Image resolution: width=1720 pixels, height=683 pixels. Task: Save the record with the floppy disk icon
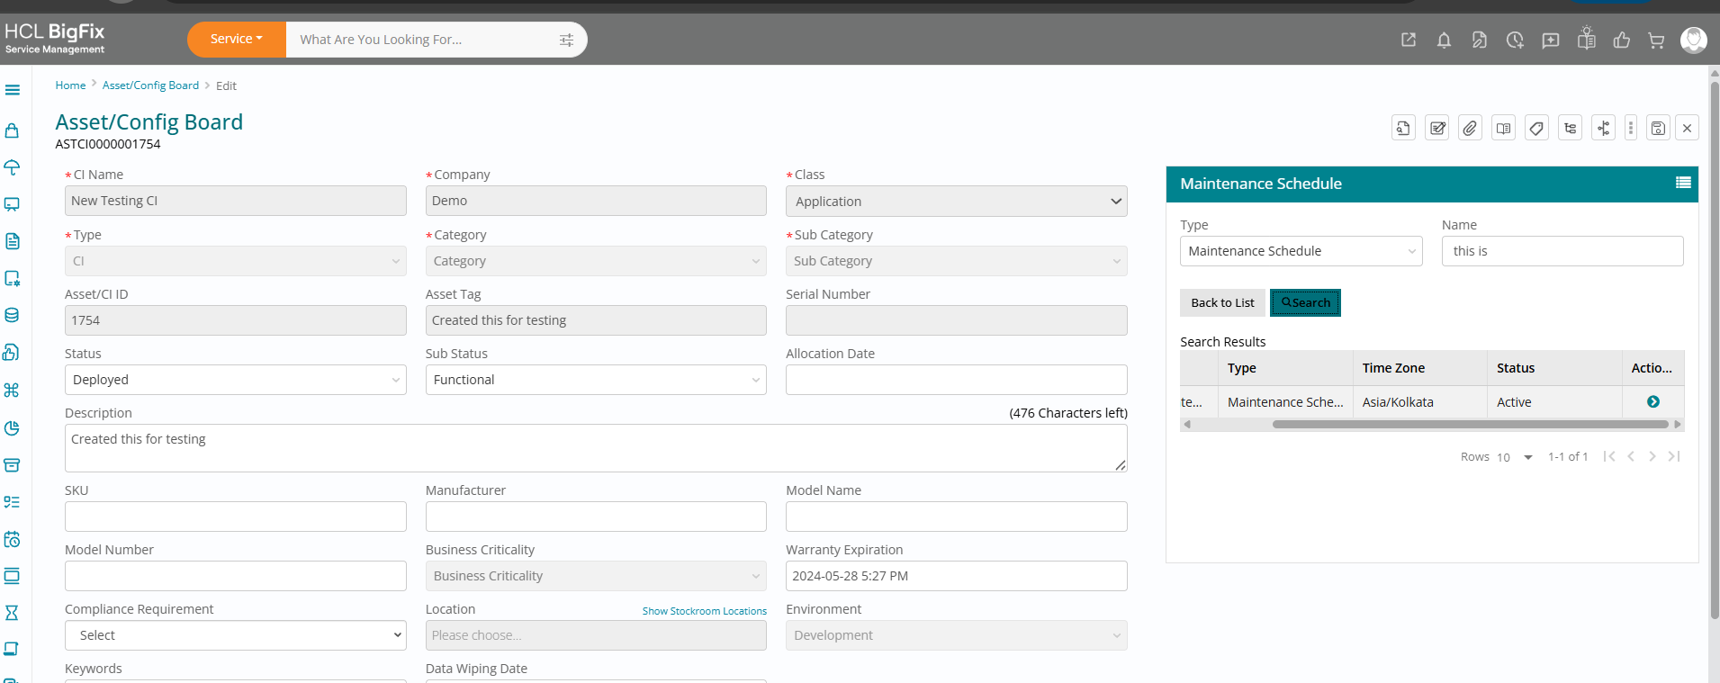coord(1658,128)
